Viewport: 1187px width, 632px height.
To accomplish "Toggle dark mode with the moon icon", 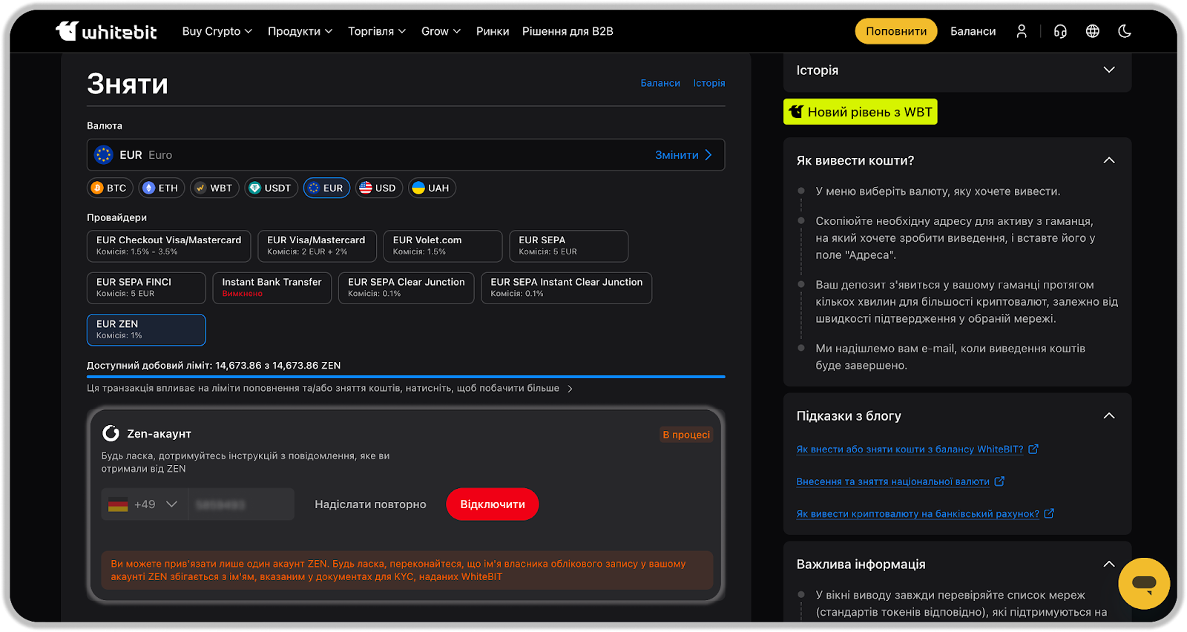I will (x=1125, y=31).
